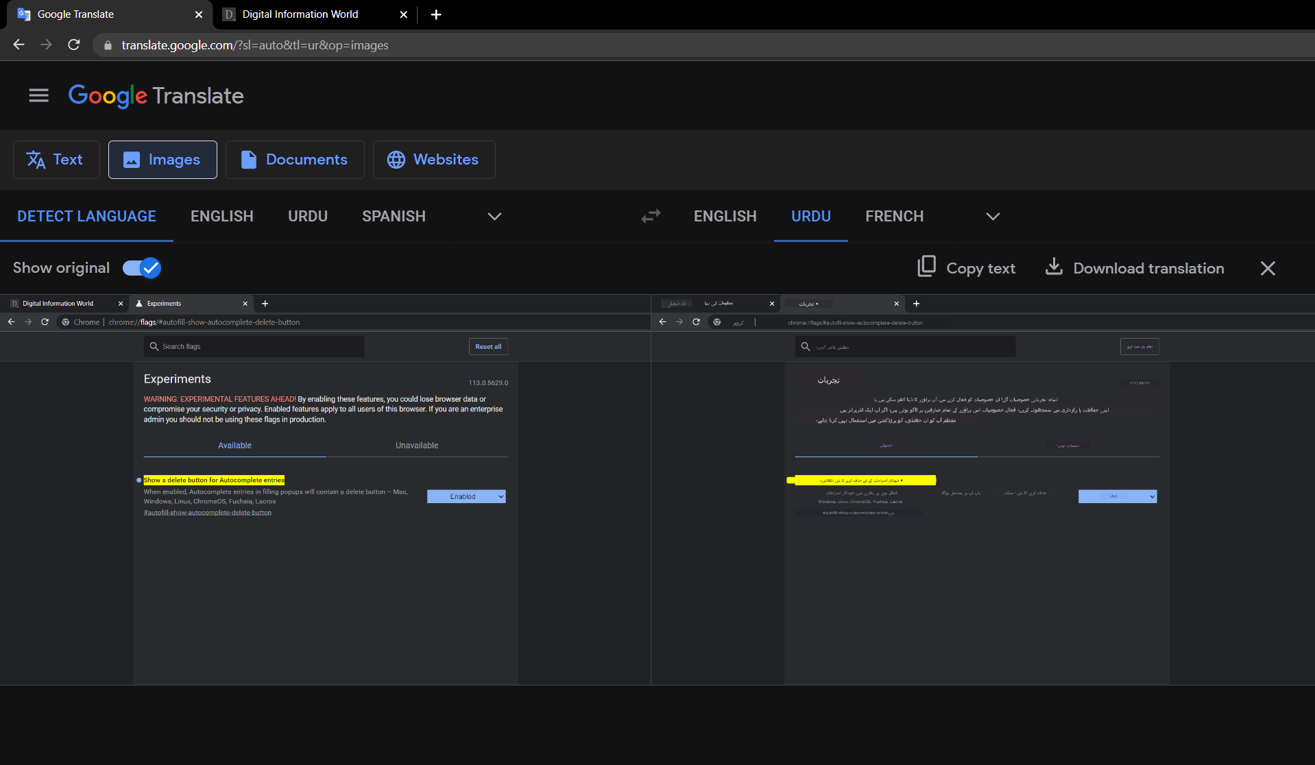Viewport: 1315px width, 765px height.
Task: Click the browser forward arrow
Action: (x=46, y=45)
